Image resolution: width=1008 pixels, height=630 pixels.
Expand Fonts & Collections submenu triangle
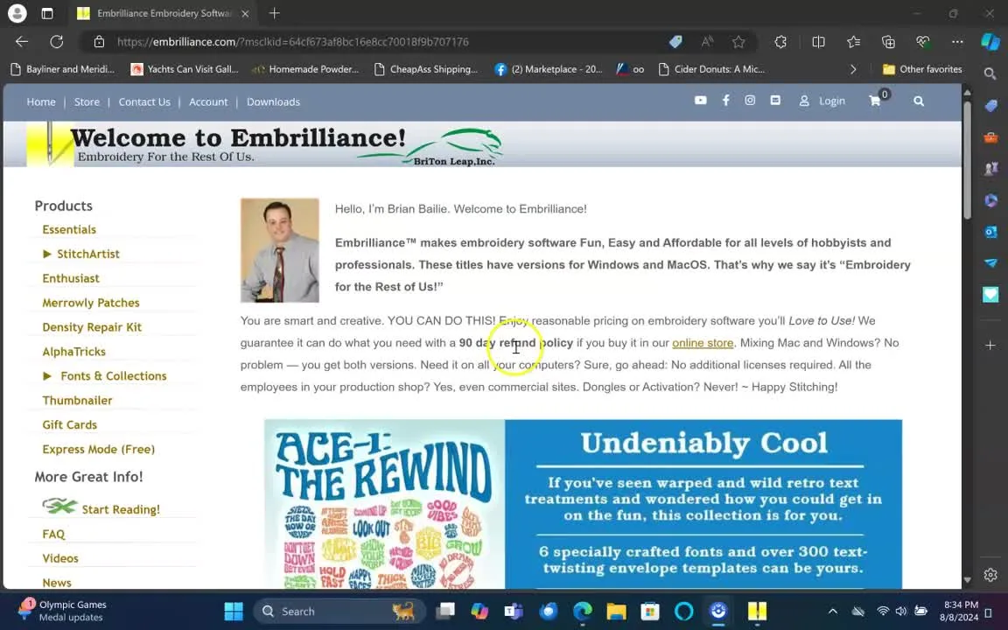click(47, 376)
